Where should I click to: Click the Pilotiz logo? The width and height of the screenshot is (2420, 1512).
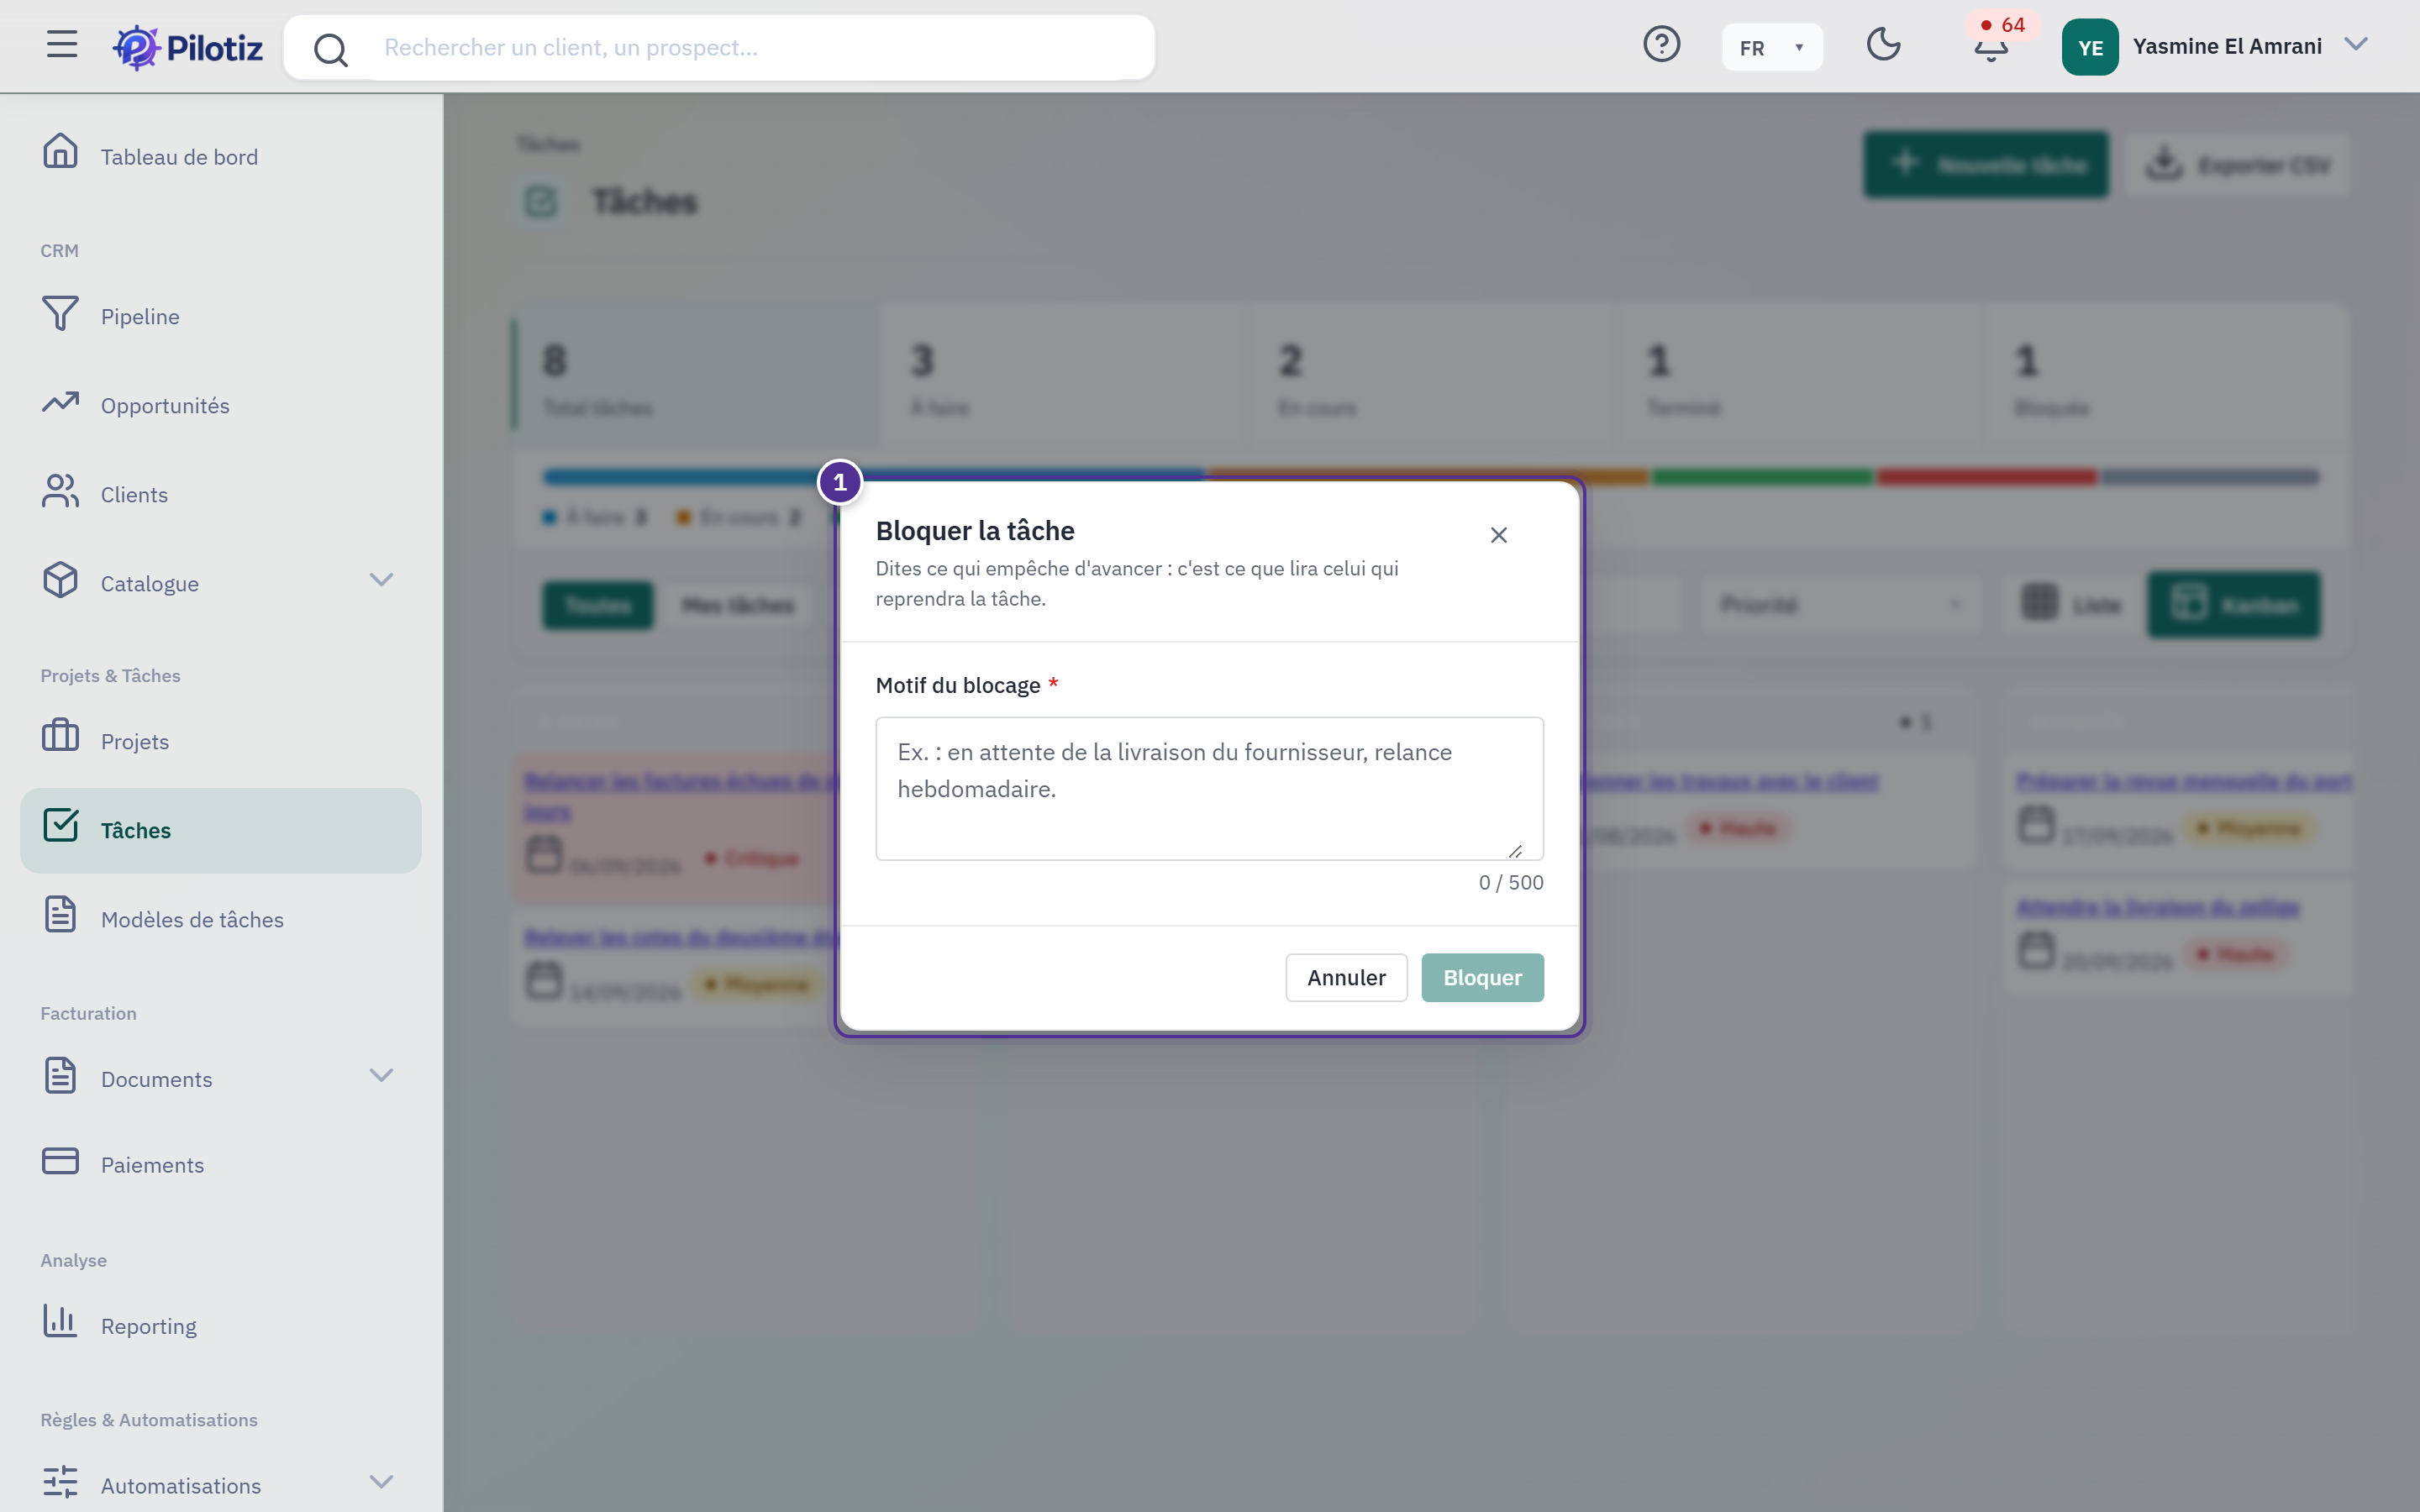188,47
